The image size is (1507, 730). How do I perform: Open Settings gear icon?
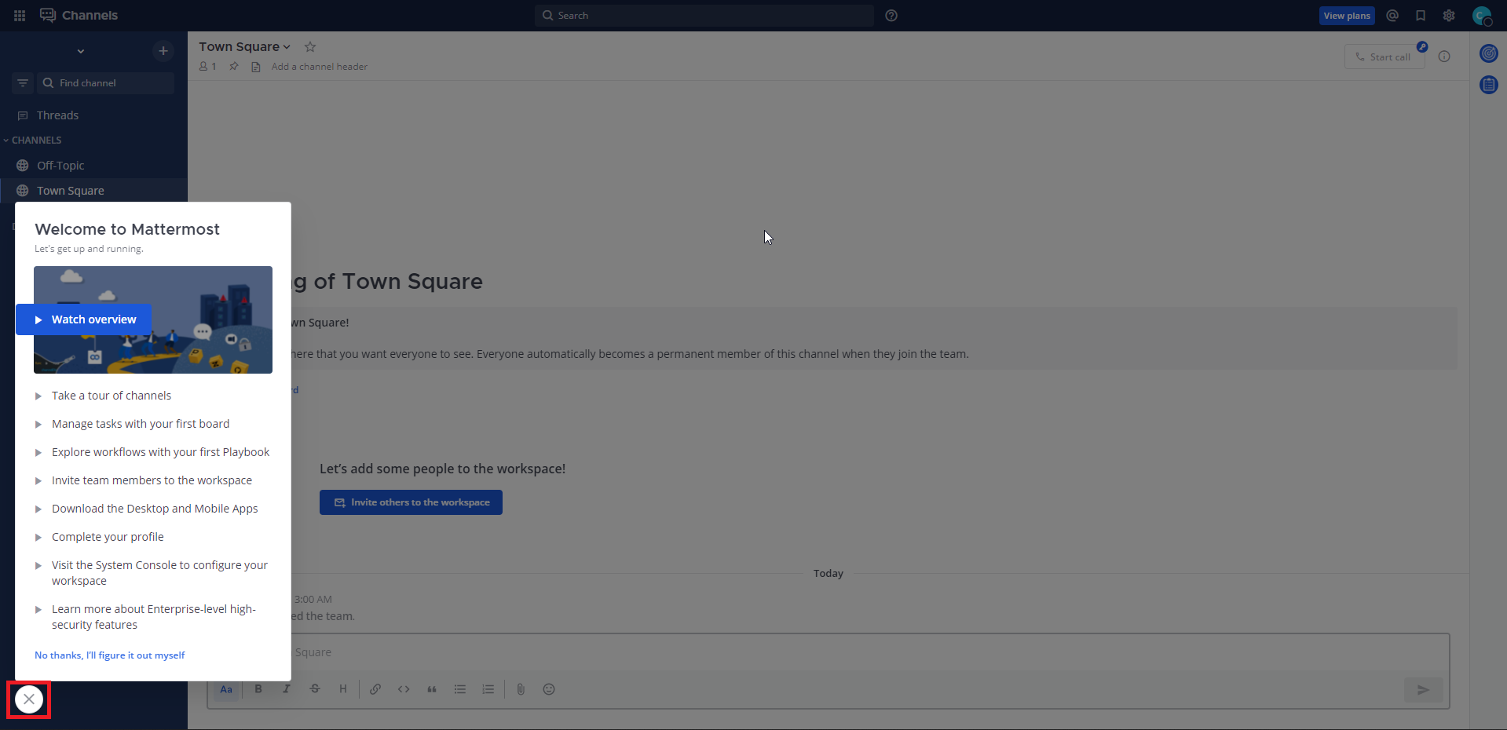(x=1449, y=16)
